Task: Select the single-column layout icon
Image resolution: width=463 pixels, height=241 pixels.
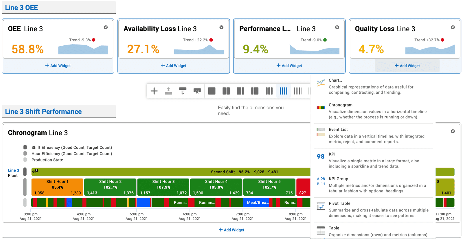Action: click(212, 91)
